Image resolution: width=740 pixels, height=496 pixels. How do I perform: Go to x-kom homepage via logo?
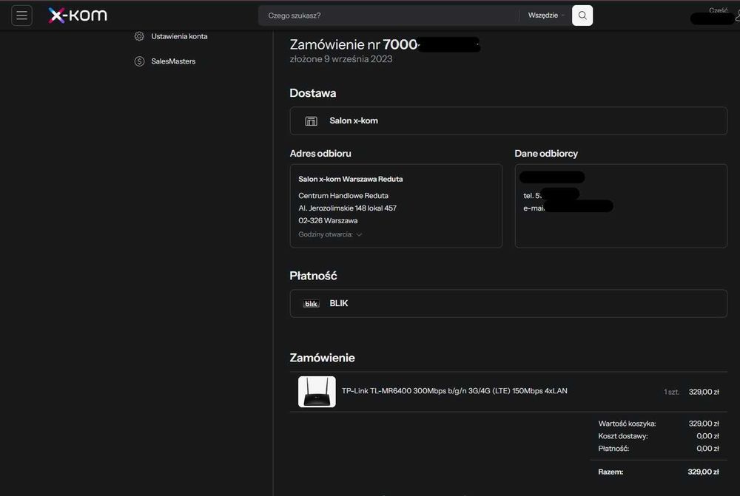point(78,15)
